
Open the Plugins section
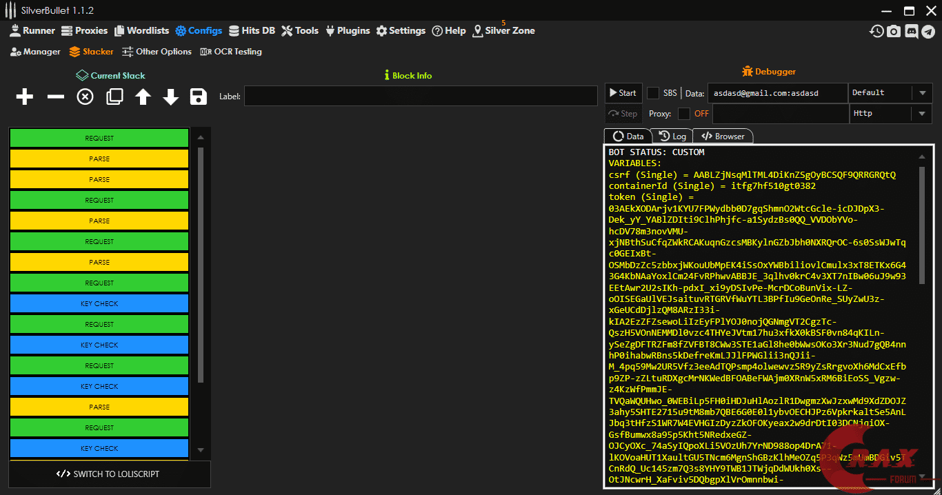[x=348, y=30]
